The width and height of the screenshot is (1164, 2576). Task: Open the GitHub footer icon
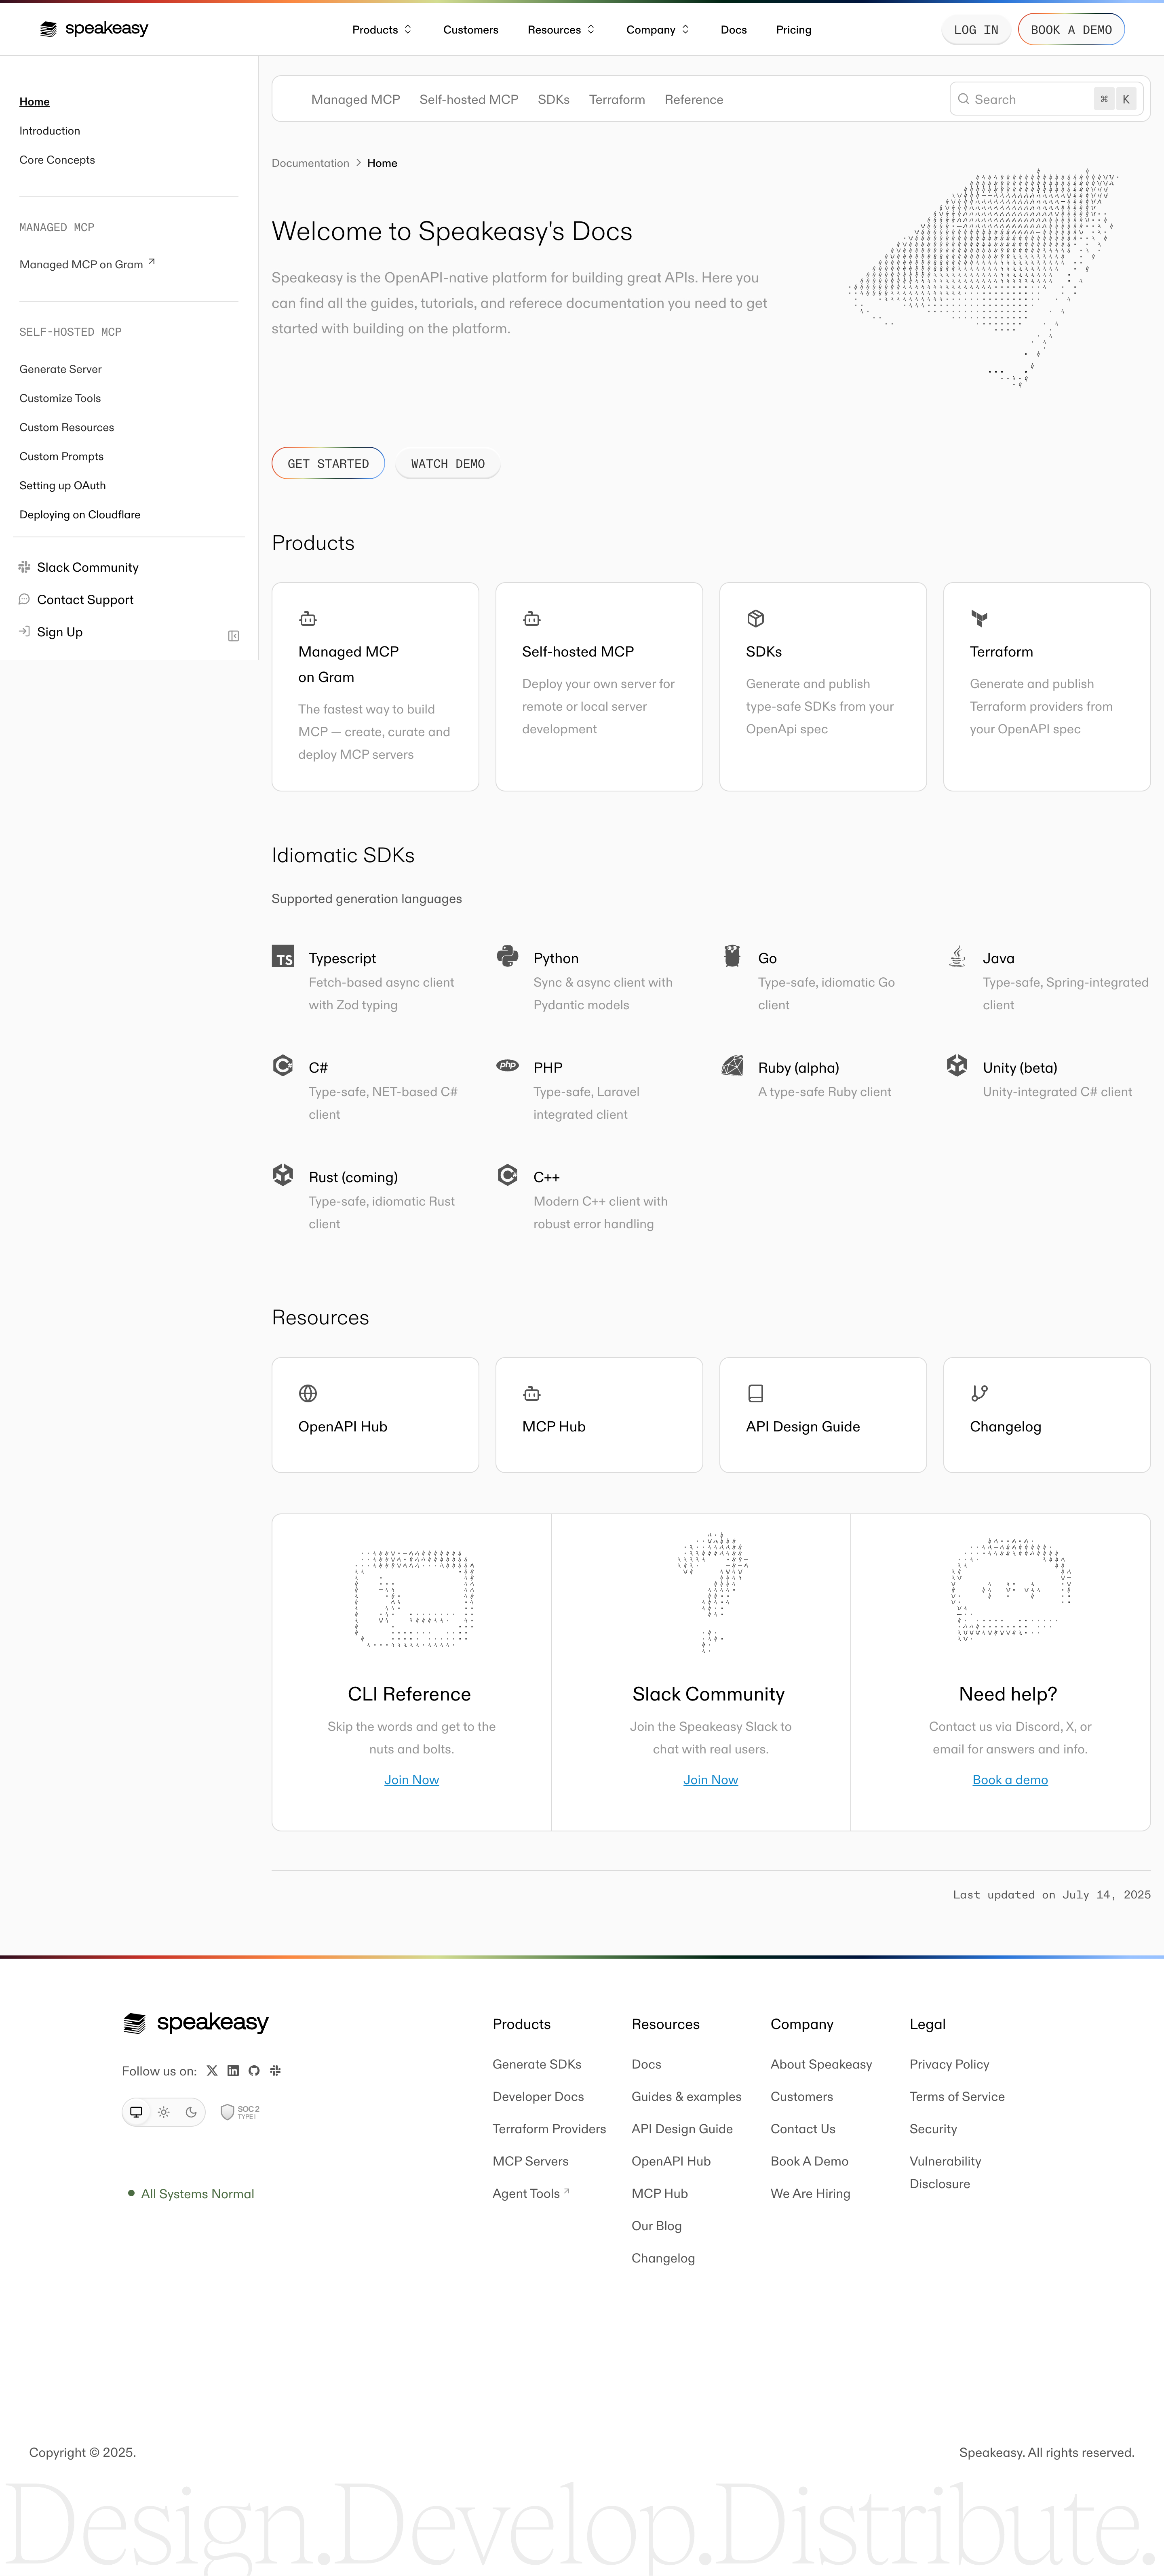(254, 2071)
